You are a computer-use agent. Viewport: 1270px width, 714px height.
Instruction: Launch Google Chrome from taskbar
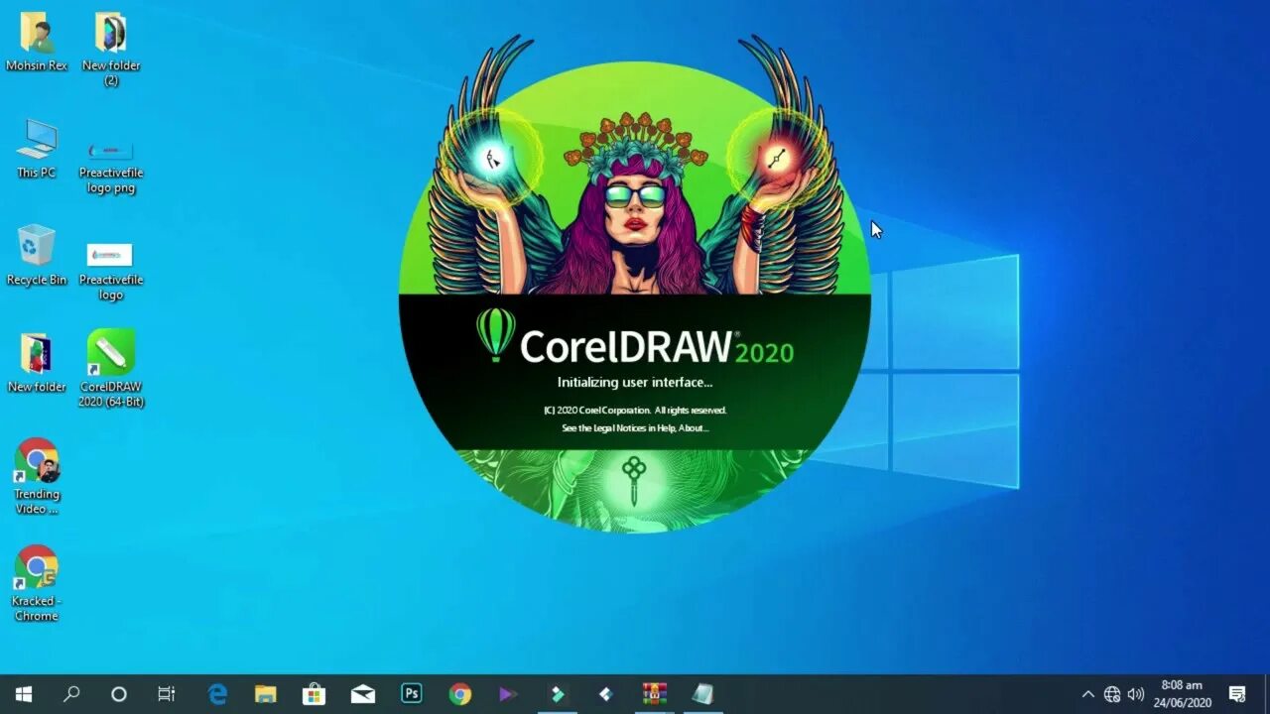(x=459, y=694)
